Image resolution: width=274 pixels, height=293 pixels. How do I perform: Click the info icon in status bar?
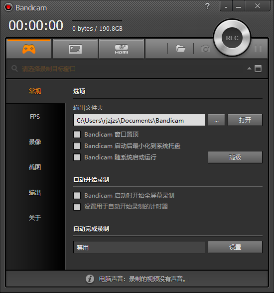(90, 279)
